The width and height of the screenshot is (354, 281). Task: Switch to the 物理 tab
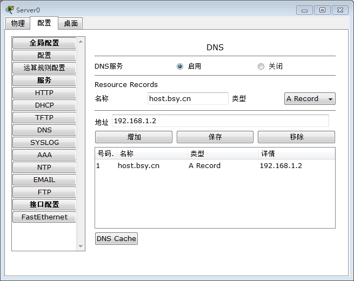18,23
